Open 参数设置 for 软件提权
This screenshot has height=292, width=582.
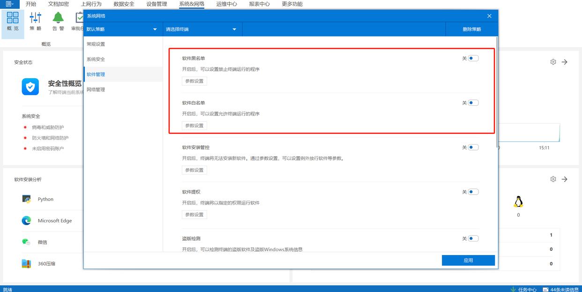coord(194,214)
